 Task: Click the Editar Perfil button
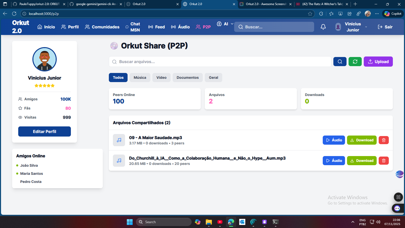click(x=45, y=131)
